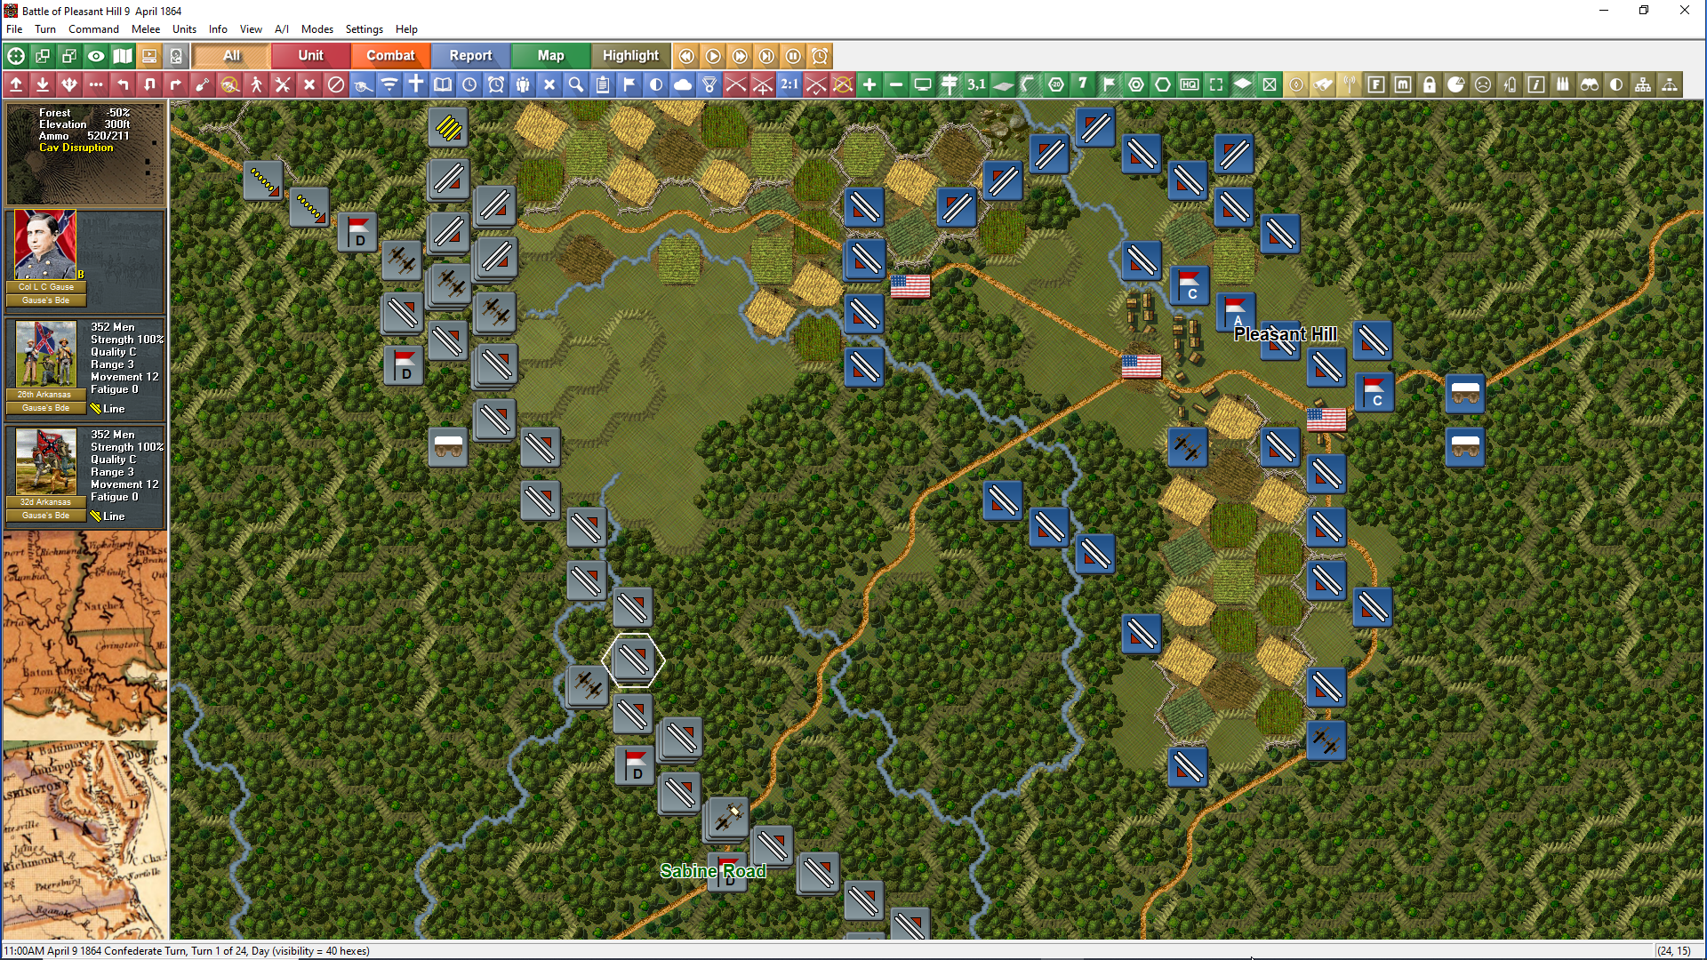Toggle the signpost map labels button

[x=950, y=84]
